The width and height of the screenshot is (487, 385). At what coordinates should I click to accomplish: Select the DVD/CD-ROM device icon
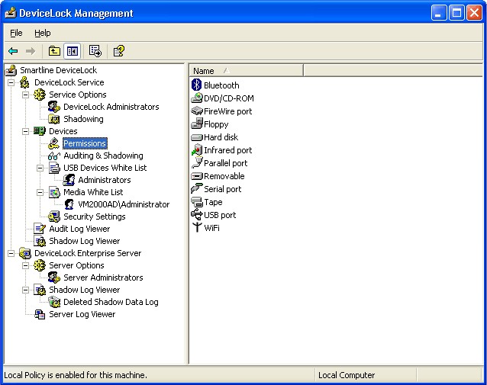coord(196,98)
